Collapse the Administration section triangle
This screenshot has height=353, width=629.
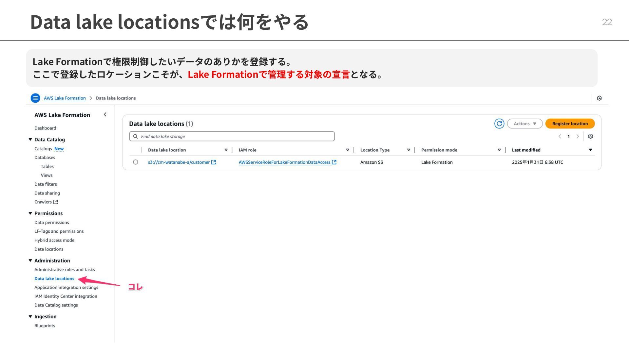[x=30, y=261]
